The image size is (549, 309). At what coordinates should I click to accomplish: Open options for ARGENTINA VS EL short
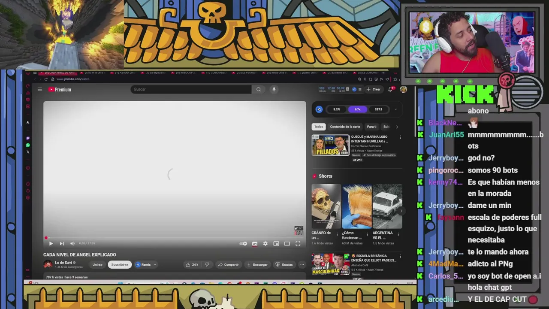pos(398,234)
